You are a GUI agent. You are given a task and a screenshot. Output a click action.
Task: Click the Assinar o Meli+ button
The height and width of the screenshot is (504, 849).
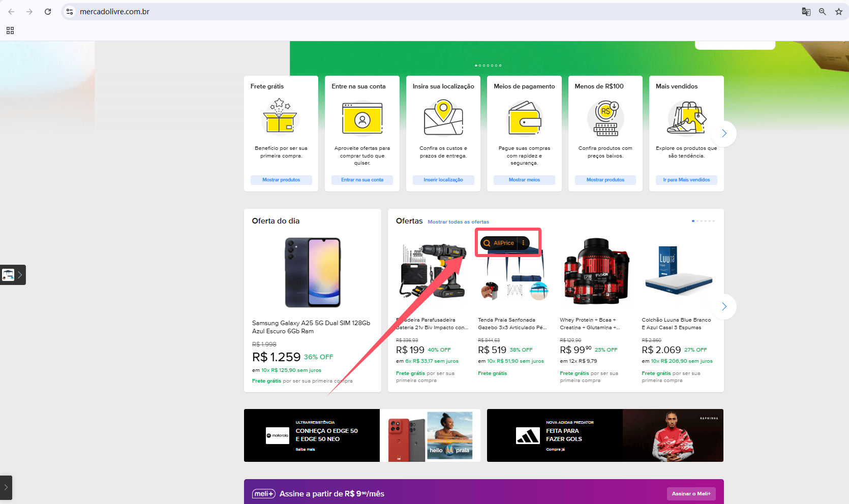691,494
